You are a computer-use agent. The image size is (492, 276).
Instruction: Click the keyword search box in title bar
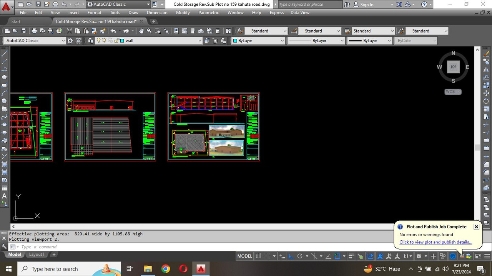click(309, 5)
